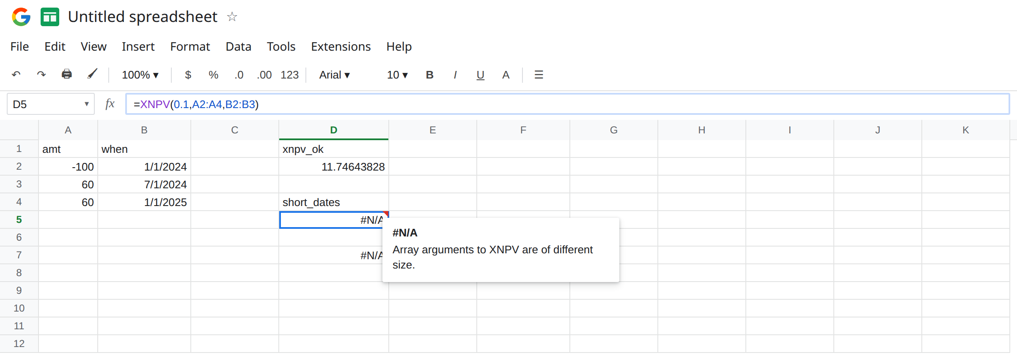Toggle underline formatting
The image size is (1017, 358).
(480, 75)
